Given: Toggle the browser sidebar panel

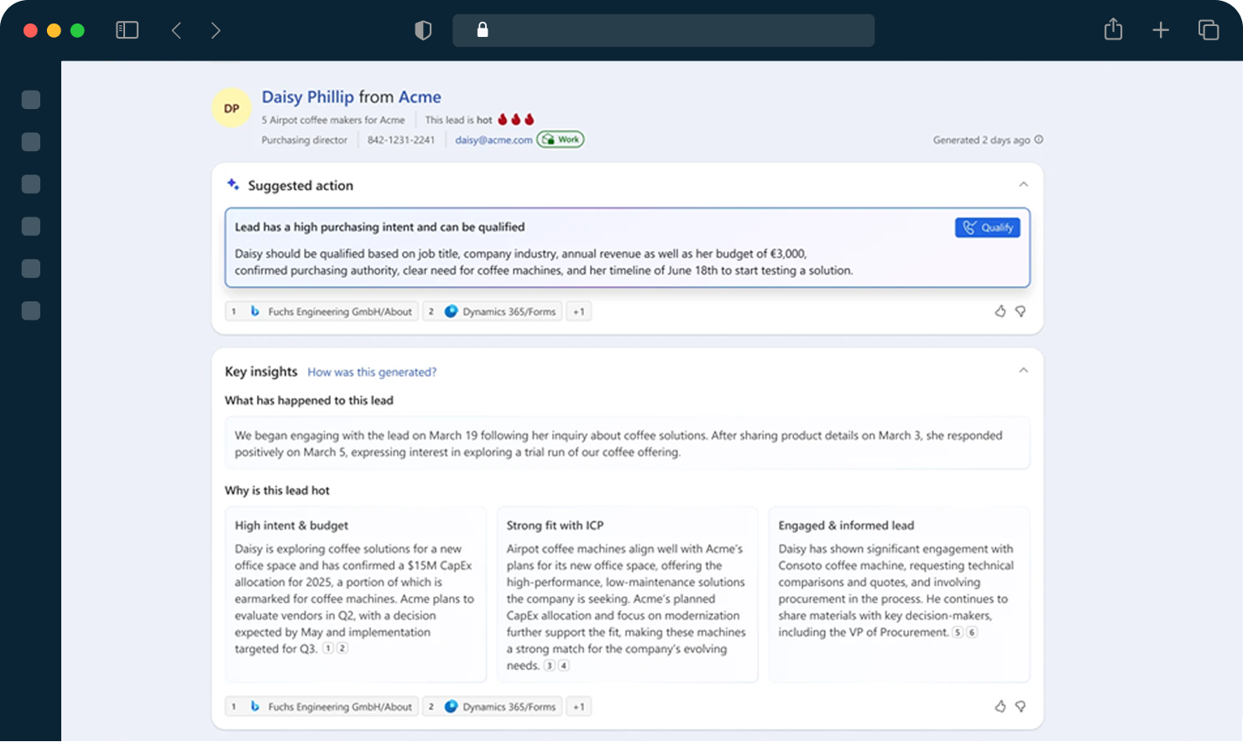Looking at the screenshot, I should point(127,30).
